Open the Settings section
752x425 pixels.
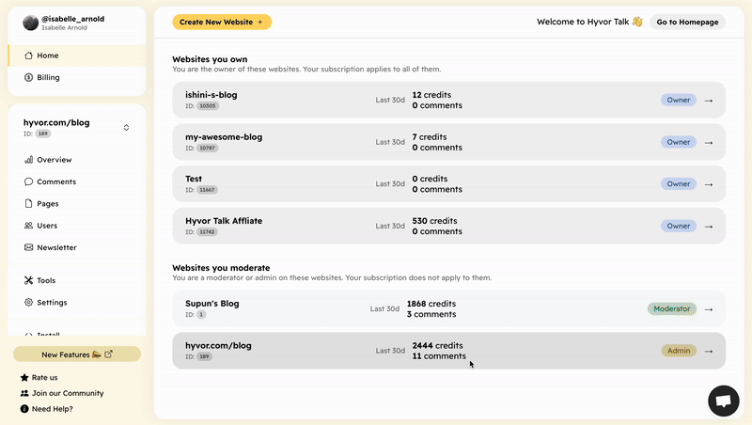[77, 302]
